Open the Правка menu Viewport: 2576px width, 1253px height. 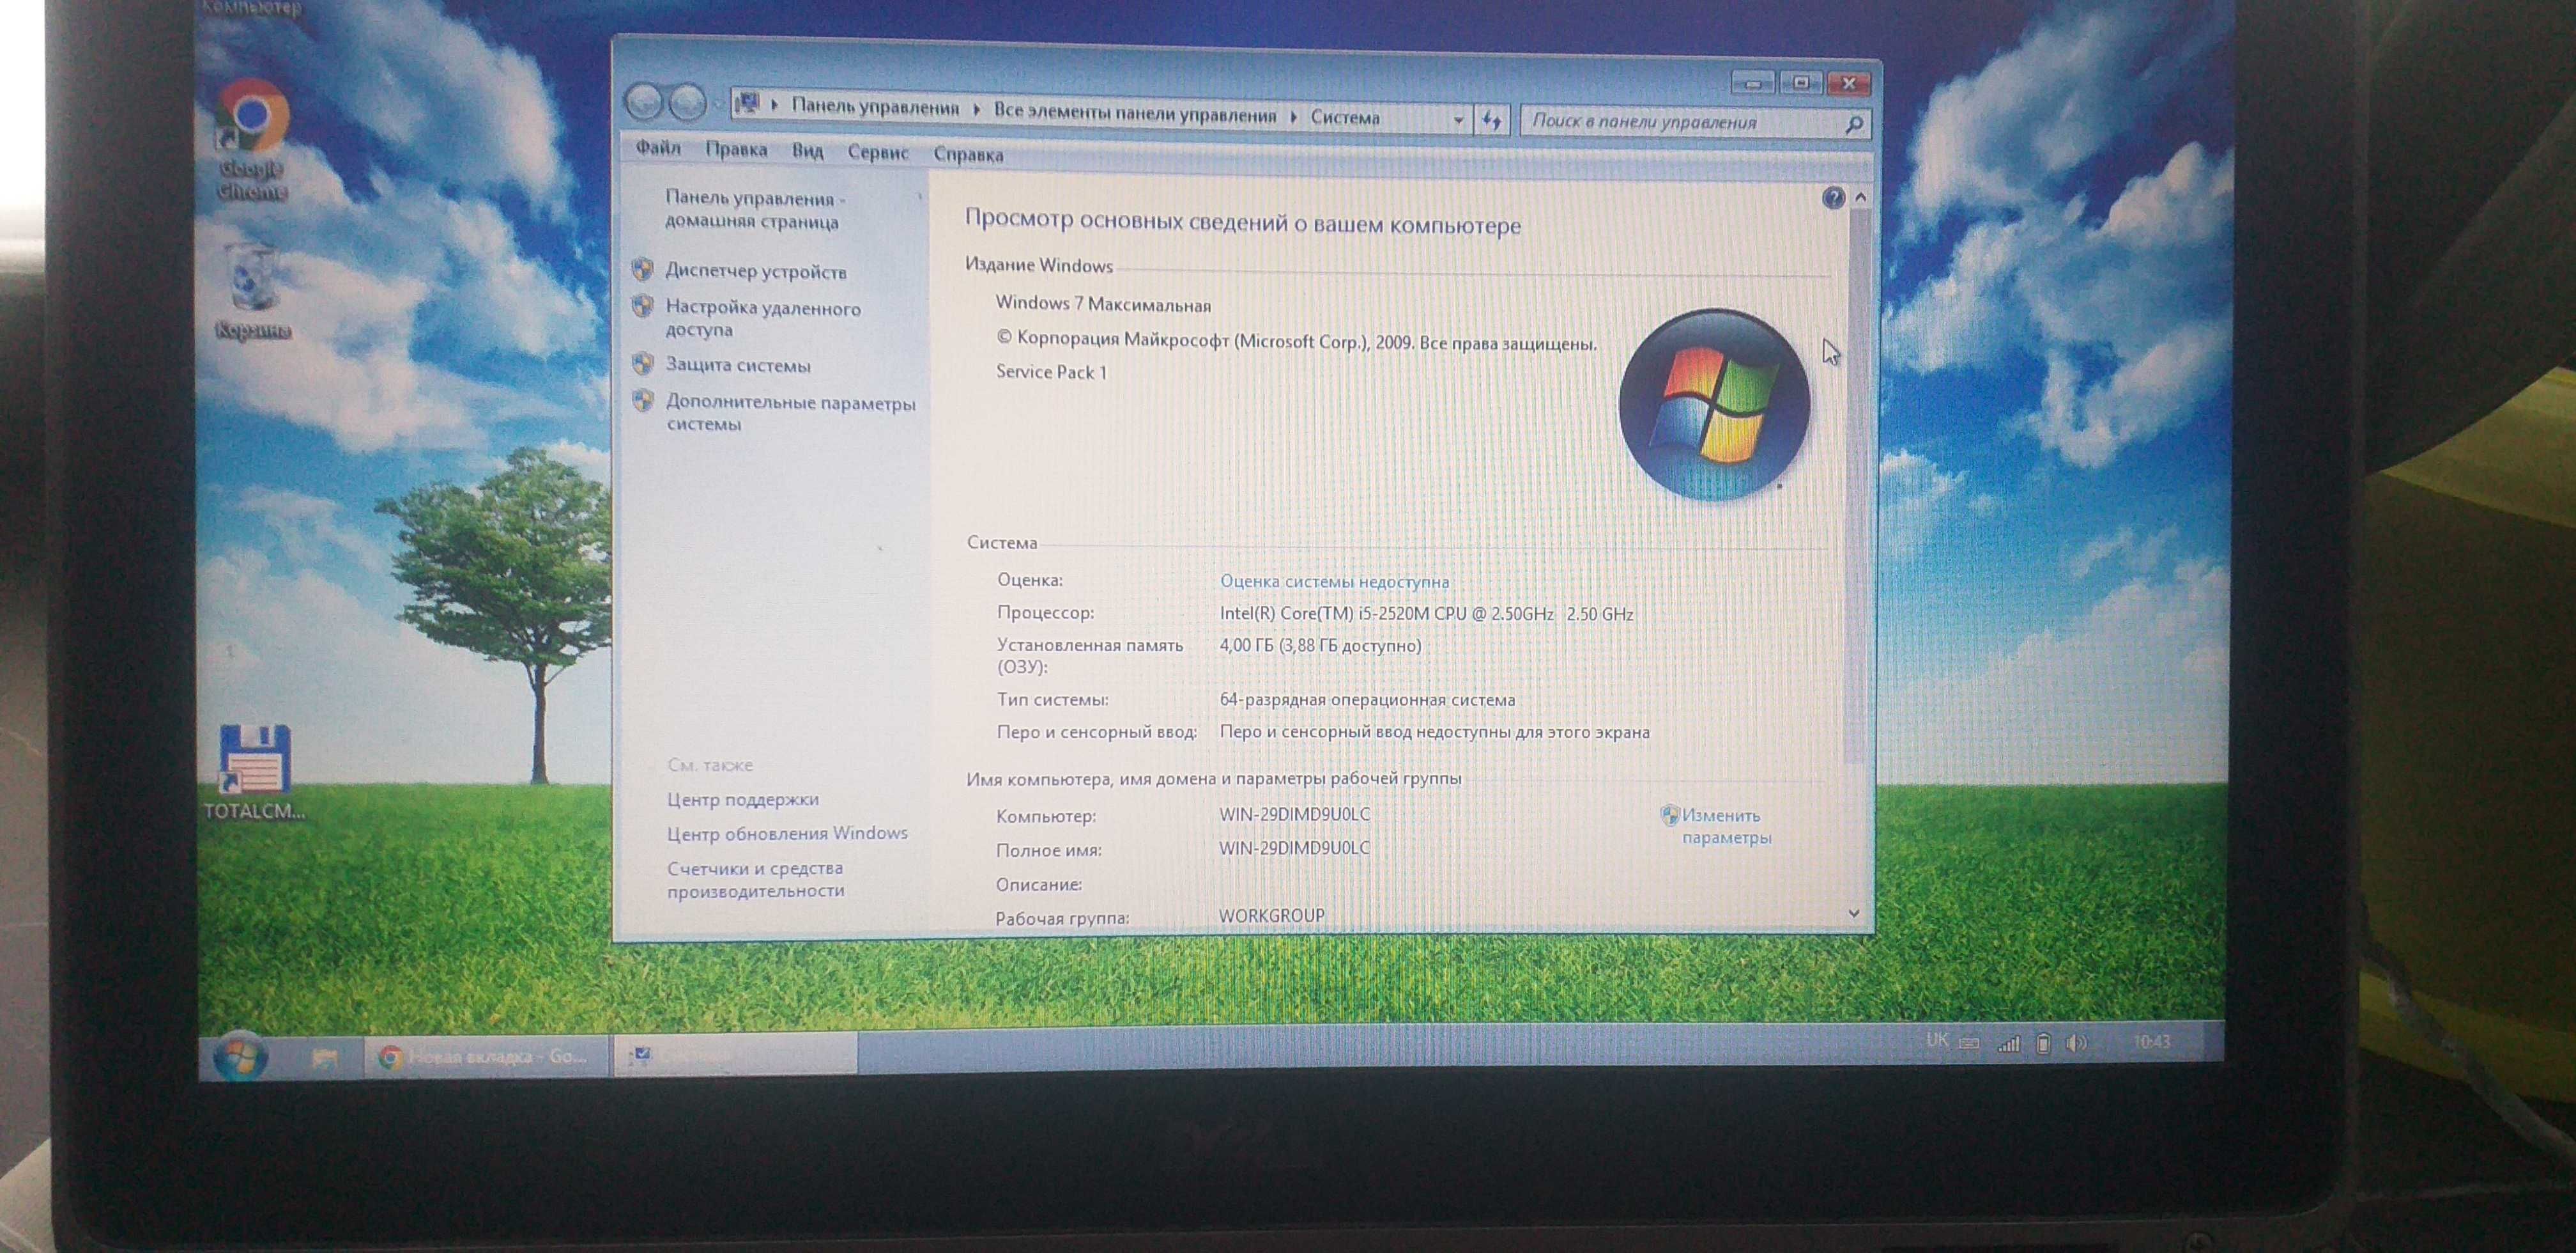click(736, 149)
